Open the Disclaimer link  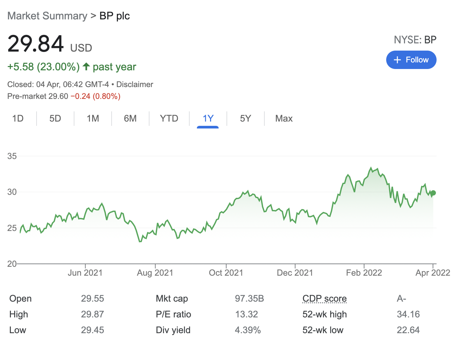click(135, 84)
